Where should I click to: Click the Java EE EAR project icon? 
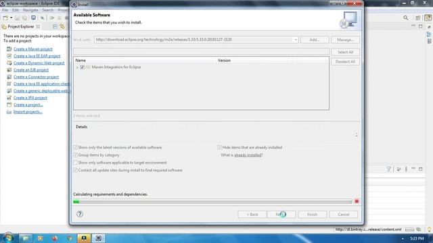(x=9, y=56)
